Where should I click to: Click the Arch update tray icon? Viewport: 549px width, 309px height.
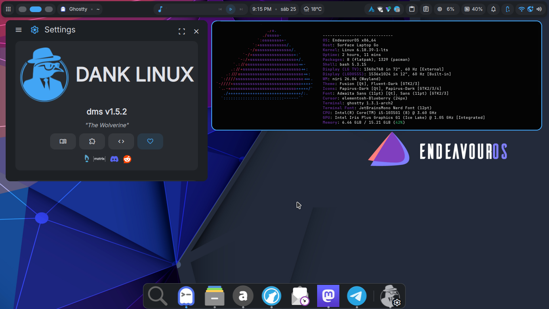pyautogui.click(x=372, y=9)
